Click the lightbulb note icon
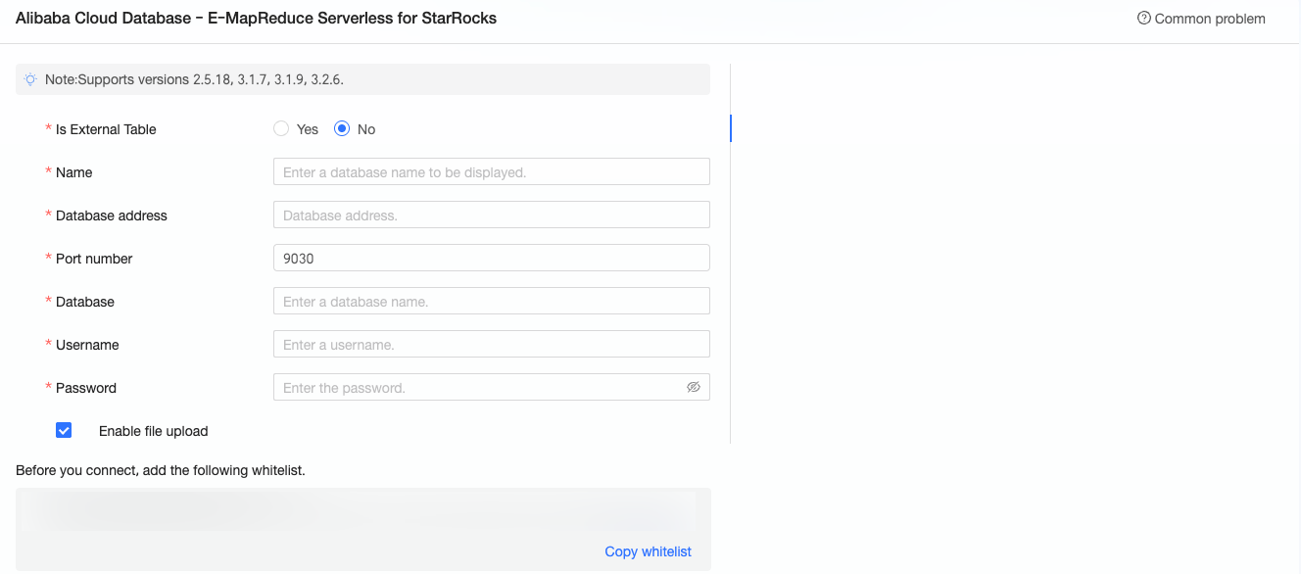 coord(30,79)
